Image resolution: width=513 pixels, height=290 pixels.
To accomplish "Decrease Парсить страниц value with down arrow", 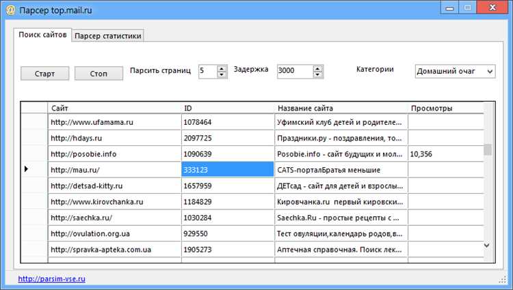I will (222, 74).
